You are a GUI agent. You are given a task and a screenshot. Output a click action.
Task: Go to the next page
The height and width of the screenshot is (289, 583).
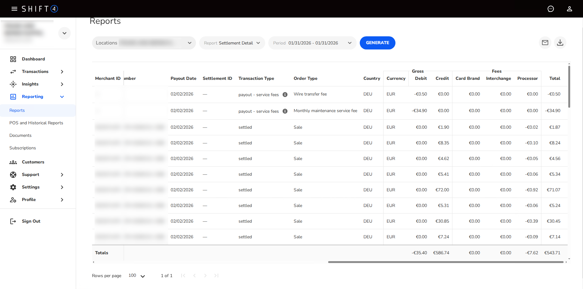pos(205,276)
